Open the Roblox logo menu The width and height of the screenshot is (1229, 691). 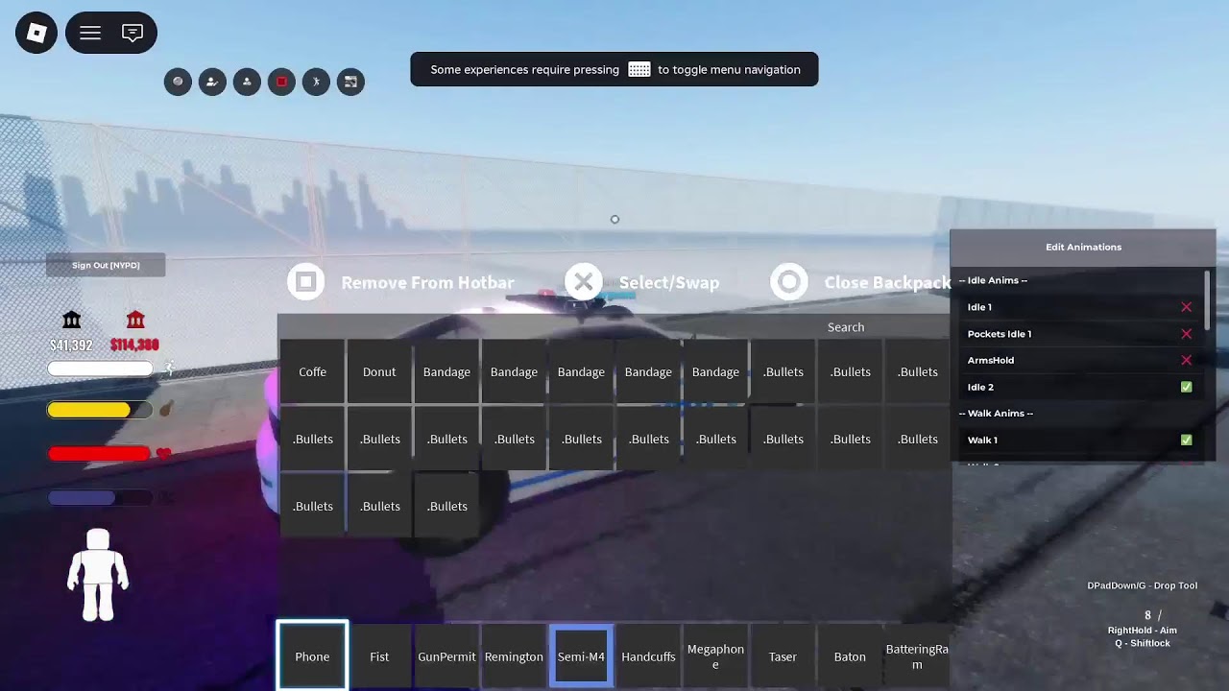(x=36, y=34)
